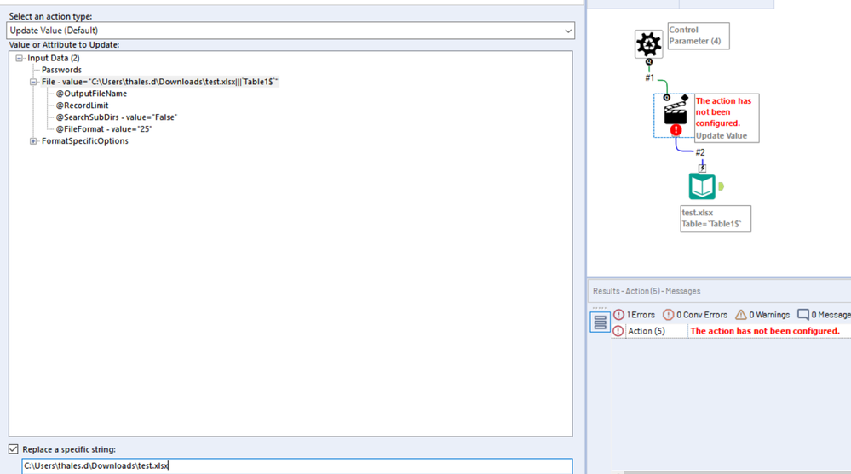Click the Control Parameter Q output anchor
The image size is (851, 474).
pyautogui.click(x=649, y=62)
